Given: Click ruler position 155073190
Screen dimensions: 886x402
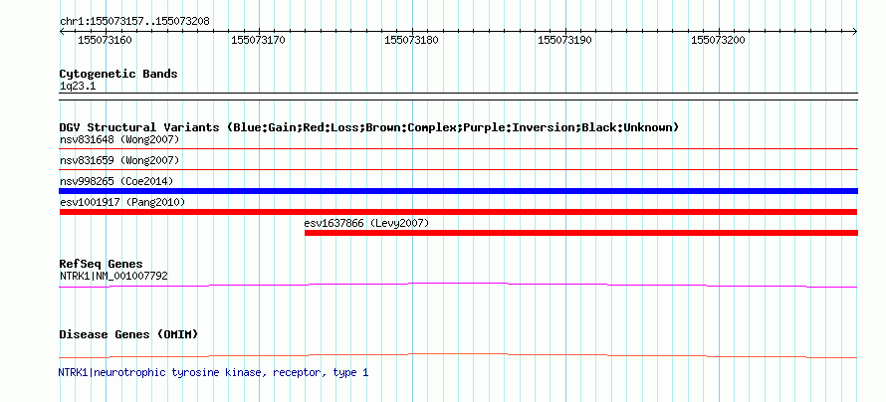Looking at the screenshot, I should tap(564, 40).
